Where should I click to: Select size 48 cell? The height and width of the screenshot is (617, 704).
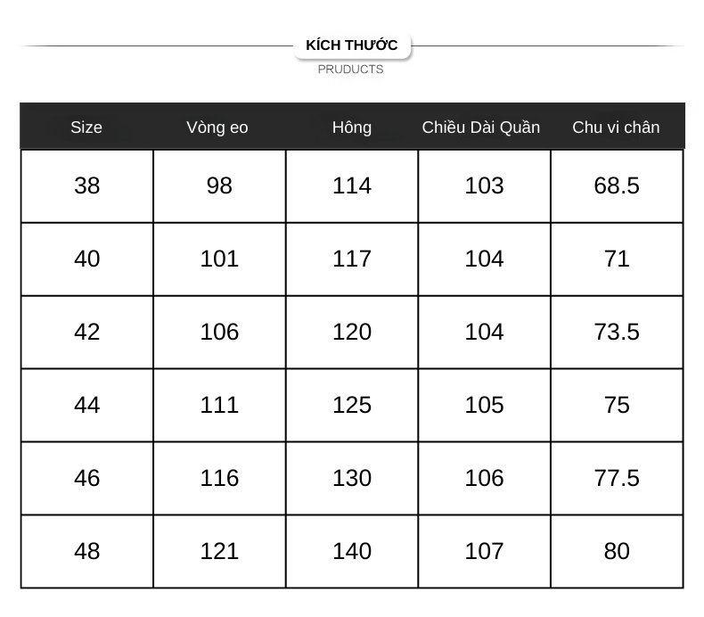coord(87,551)
